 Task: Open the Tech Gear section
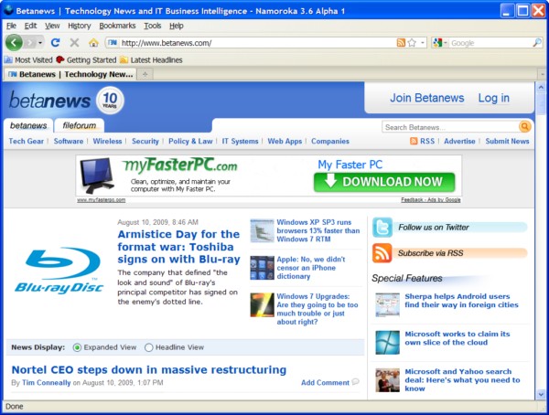(x=27, y=141)
